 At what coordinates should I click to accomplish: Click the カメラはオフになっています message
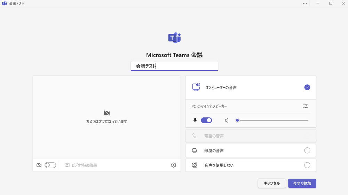click(106, 122)
